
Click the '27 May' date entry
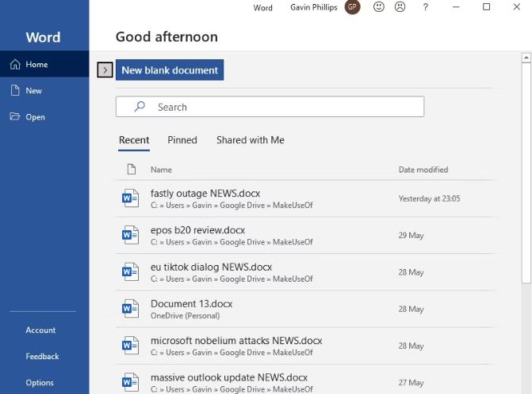pos(411,383)
